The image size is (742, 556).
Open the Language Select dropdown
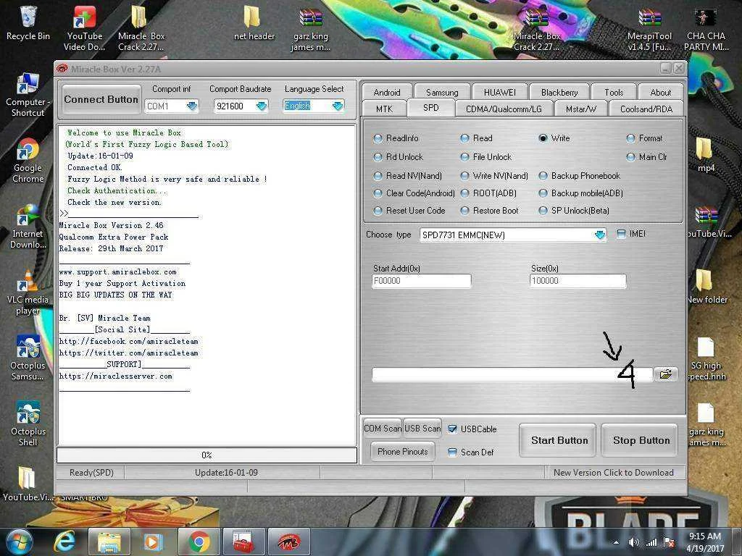point(338,106)
